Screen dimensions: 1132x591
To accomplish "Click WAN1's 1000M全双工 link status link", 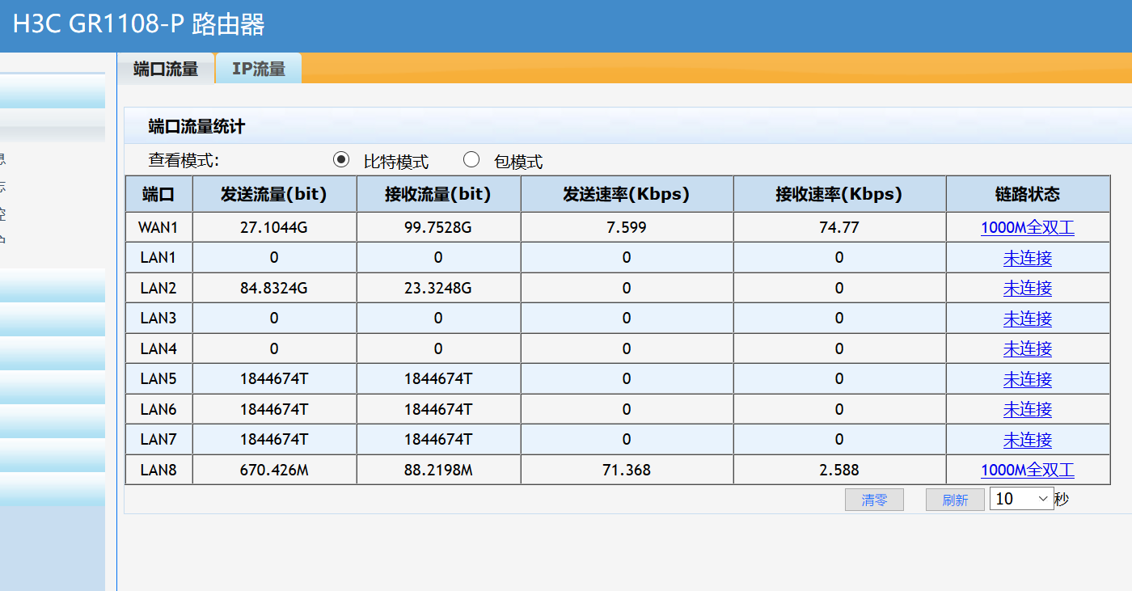I will click(x=1027, y=227).
